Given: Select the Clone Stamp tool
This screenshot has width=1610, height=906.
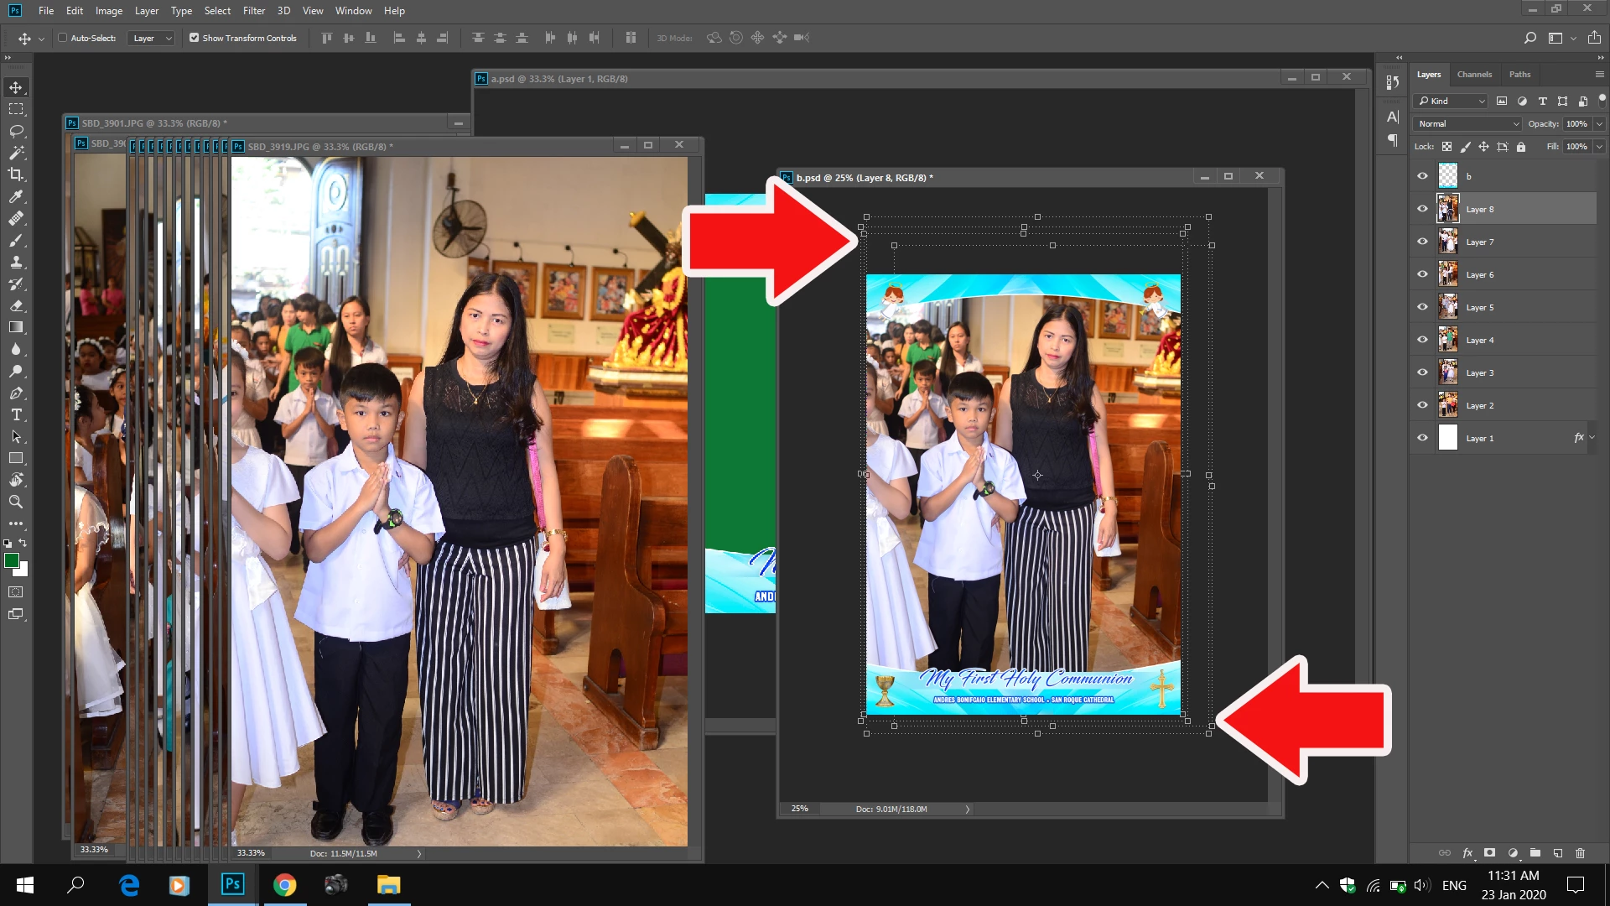Looking at the screenshot, I should coord(16,262).
